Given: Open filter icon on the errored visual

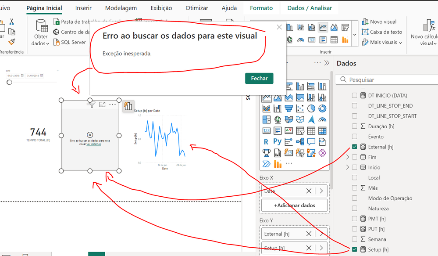Looking at the screenshot, I should click(x=91, y=105).
